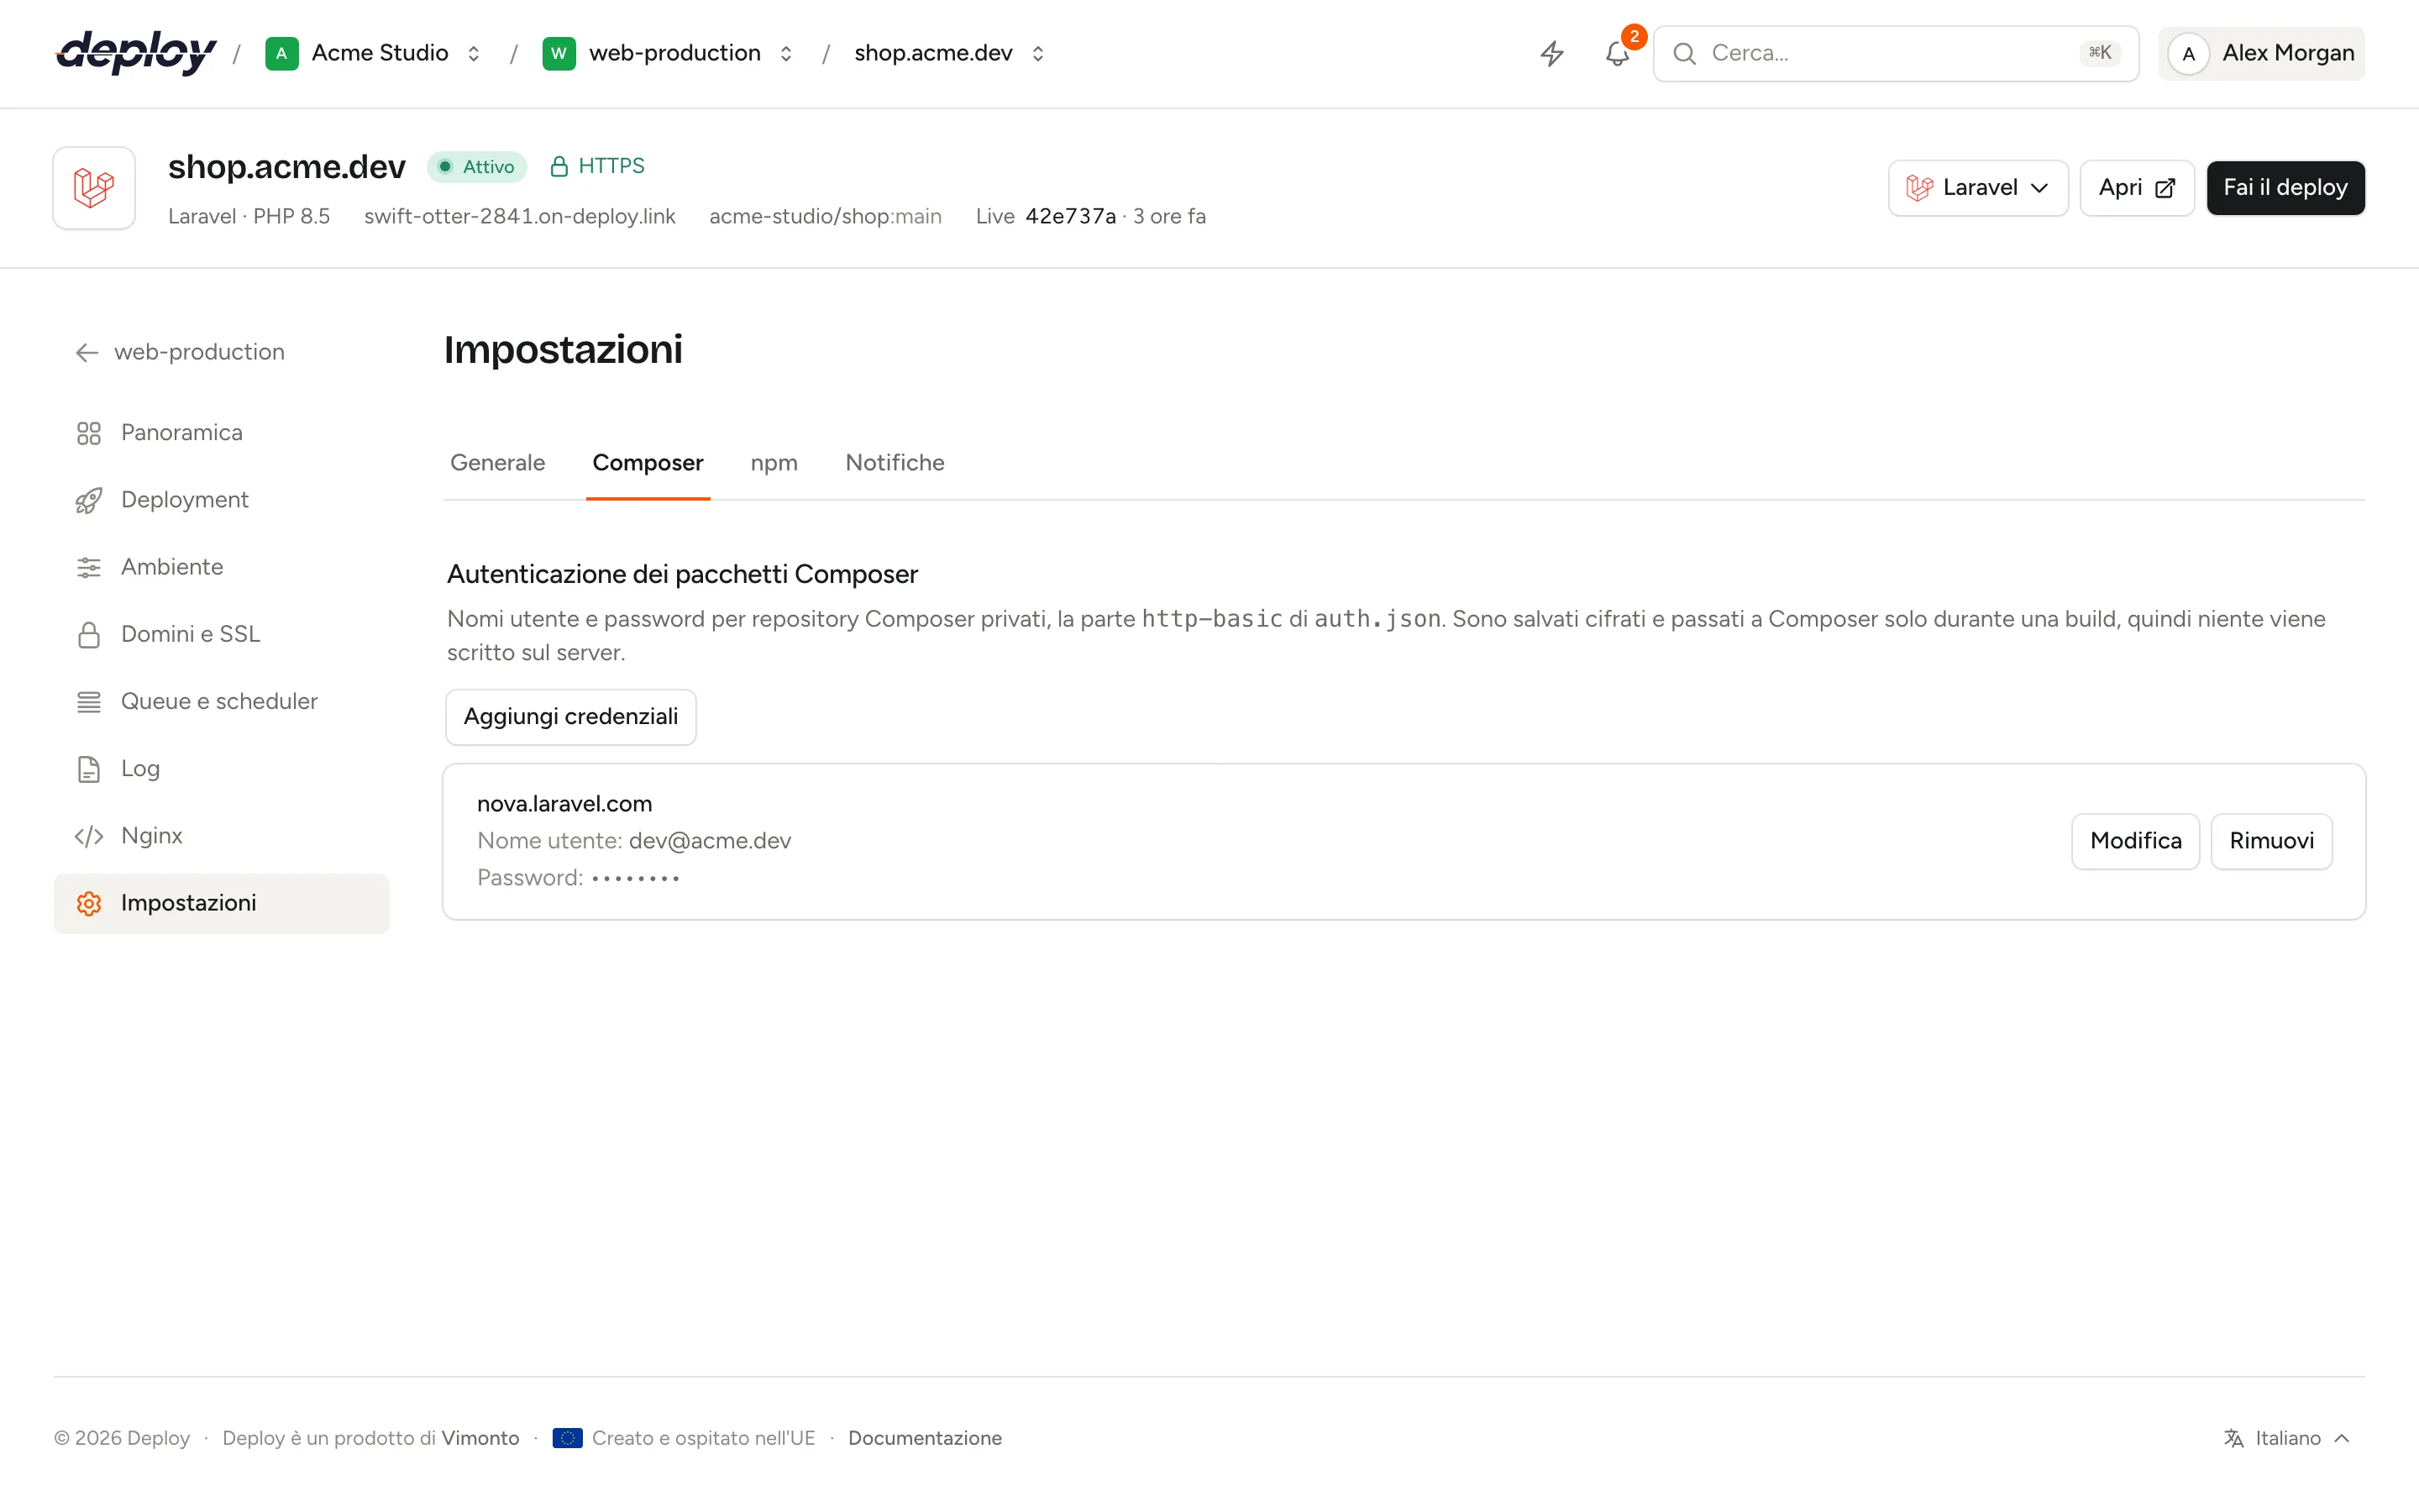
Task: Click the HTTPS lock badge
Action: [598, 166]
